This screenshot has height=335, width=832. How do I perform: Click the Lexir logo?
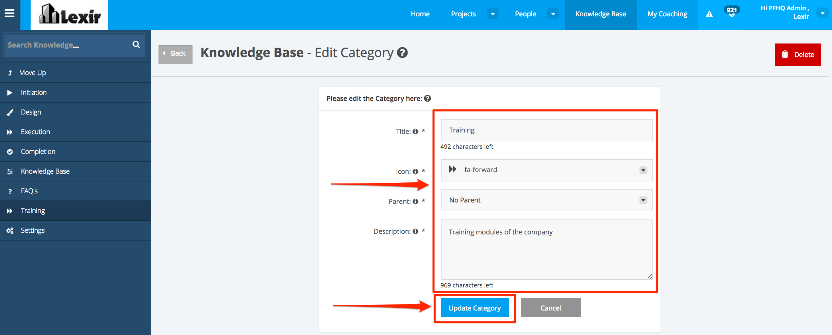(x=69, y=15)
